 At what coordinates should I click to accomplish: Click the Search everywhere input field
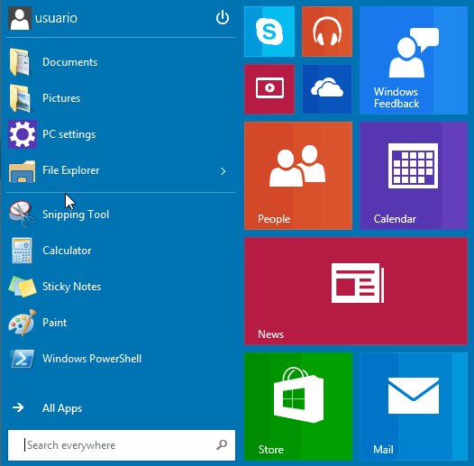point(122,445)
